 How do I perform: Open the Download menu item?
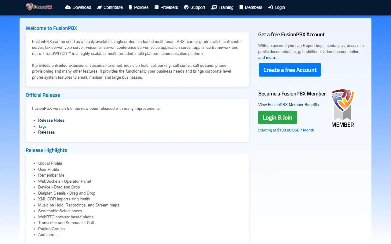(x=78, y=7)
